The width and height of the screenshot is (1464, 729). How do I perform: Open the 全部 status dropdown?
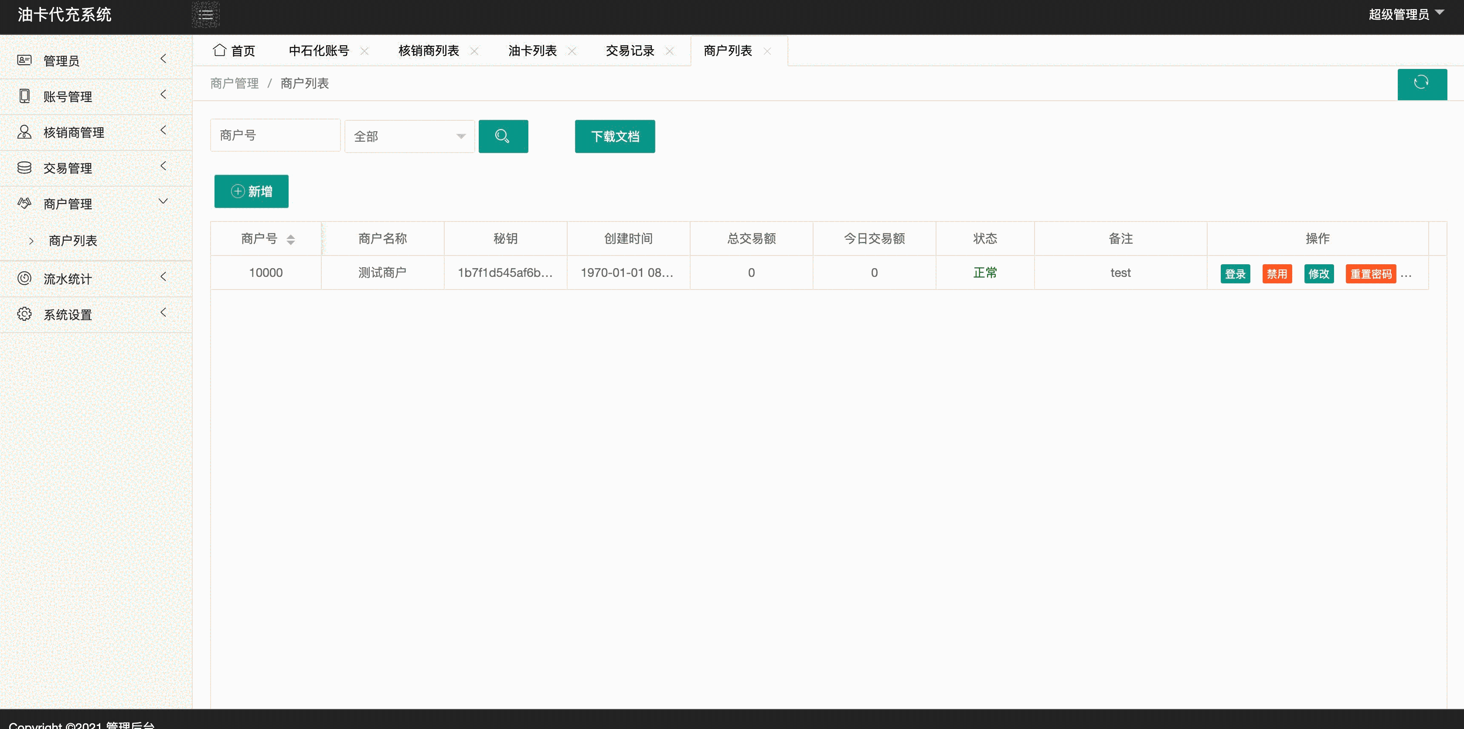pyautogui.click(x=409, y=136)
